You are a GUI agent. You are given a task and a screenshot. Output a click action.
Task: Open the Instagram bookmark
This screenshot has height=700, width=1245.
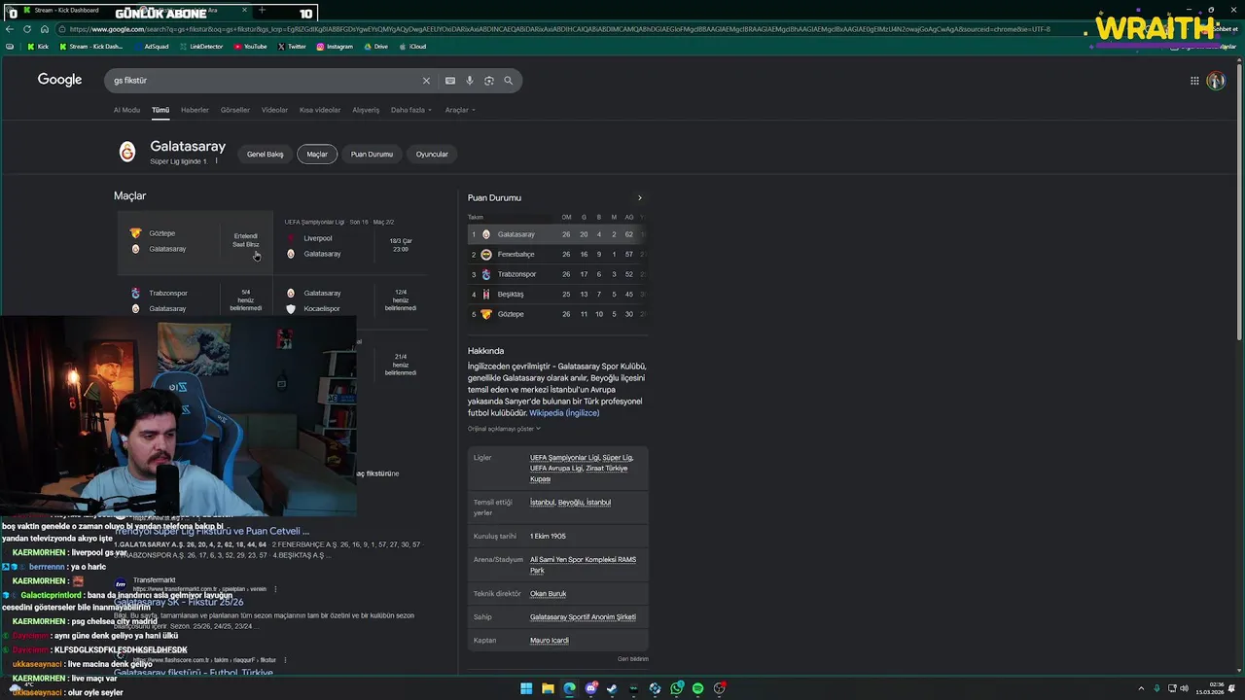tap(335, 47)
